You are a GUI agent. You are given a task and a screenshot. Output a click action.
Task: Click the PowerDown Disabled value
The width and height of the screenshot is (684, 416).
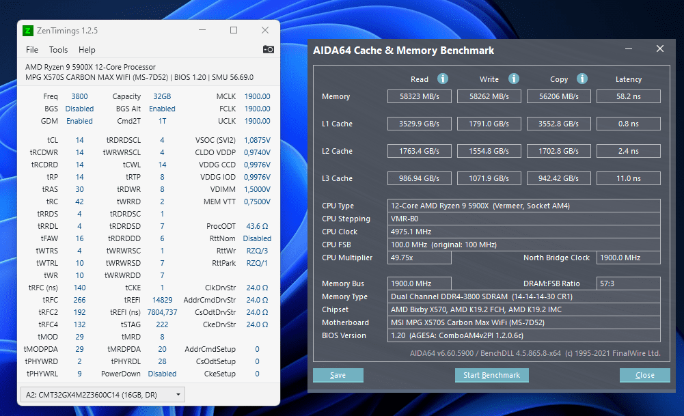[162, 374]
